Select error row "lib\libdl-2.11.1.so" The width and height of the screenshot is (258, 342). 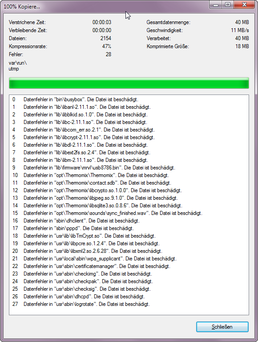[129, 145]
